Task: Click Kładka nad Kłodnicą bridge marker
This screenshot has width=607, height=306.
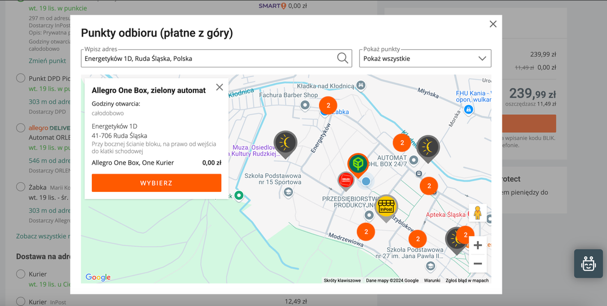Action: (361, 84)
